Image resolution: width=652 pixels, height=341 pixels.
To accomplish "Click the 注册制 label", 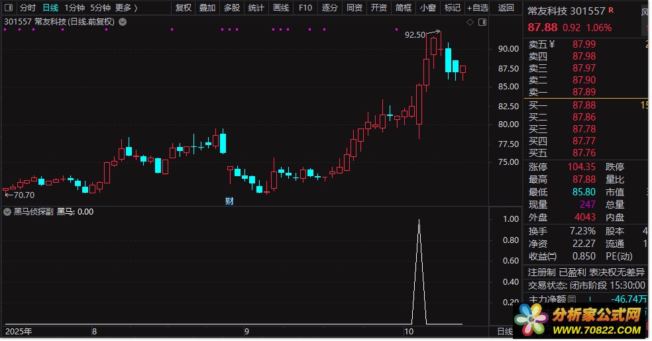I will point(541,272).
